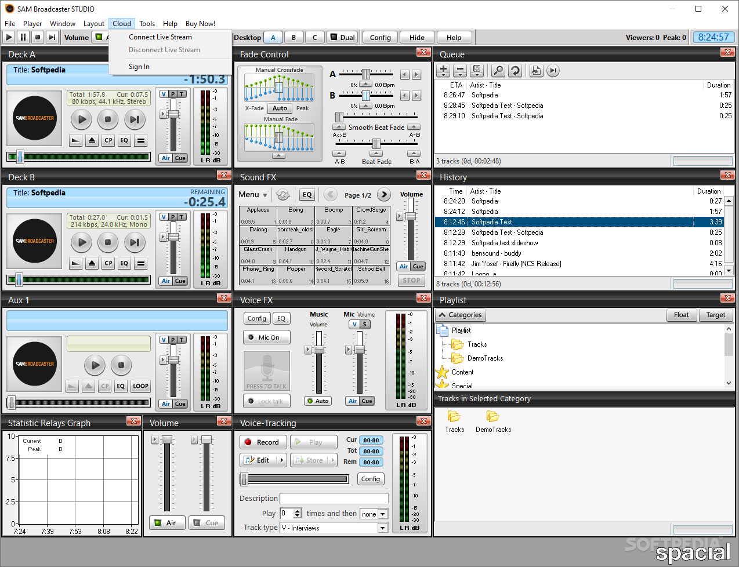Adjust the Play count stepper arrows
The image size is (739, 567).
(x=298, y=514)
